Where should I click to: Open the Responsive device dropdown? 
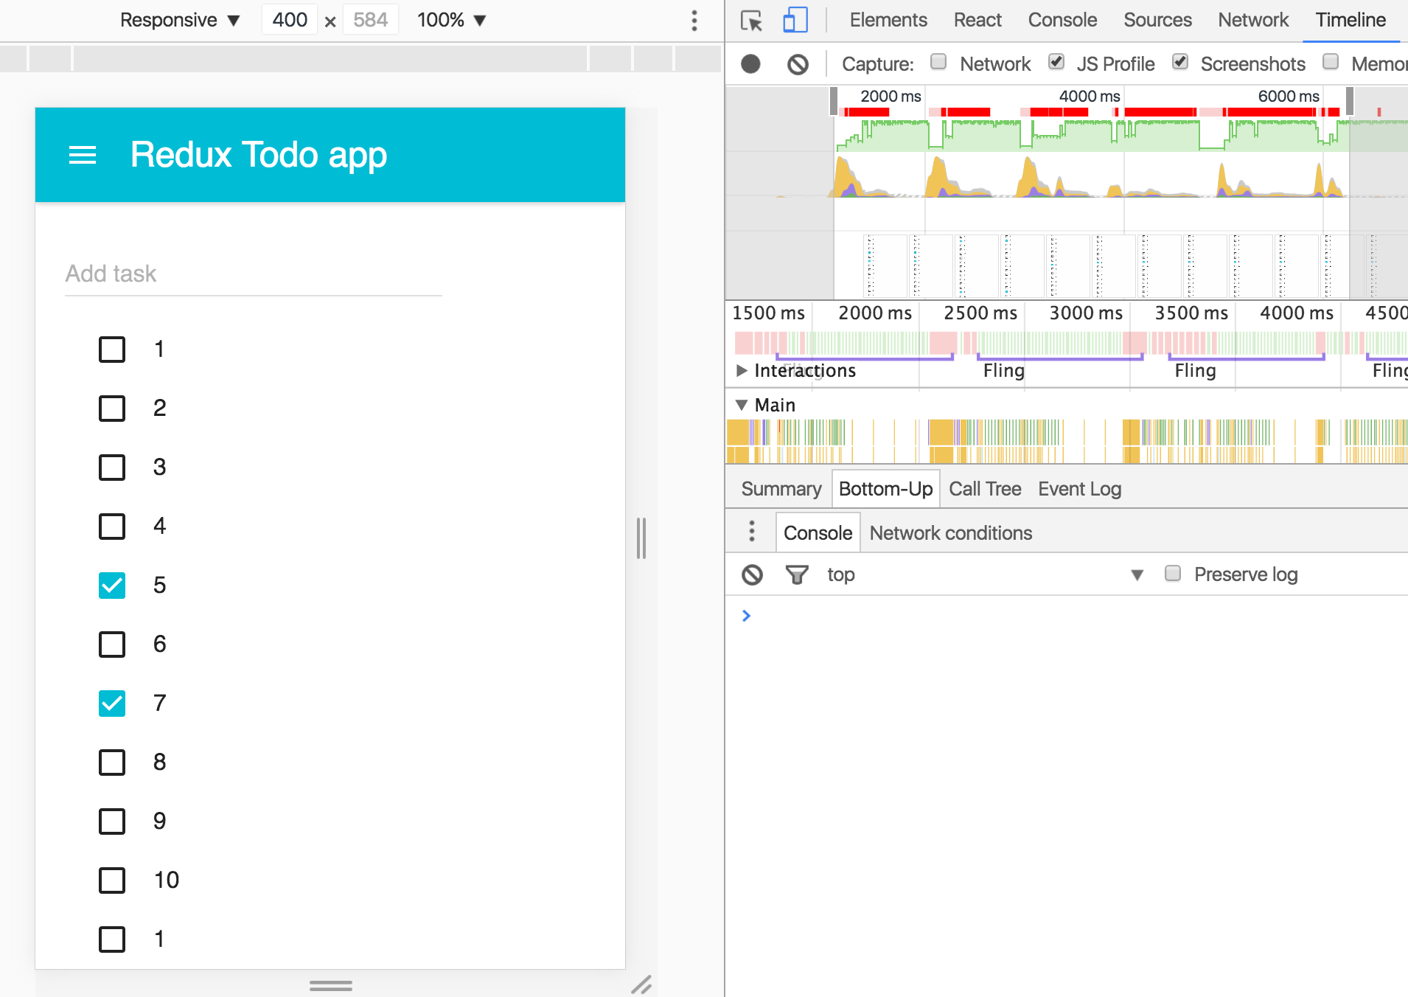pos(180,20)
